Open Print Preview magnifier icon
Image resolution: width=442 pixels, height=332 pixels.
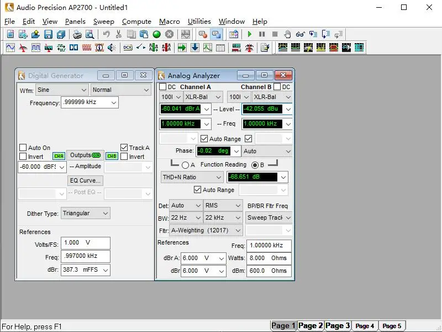coord(90,34)
